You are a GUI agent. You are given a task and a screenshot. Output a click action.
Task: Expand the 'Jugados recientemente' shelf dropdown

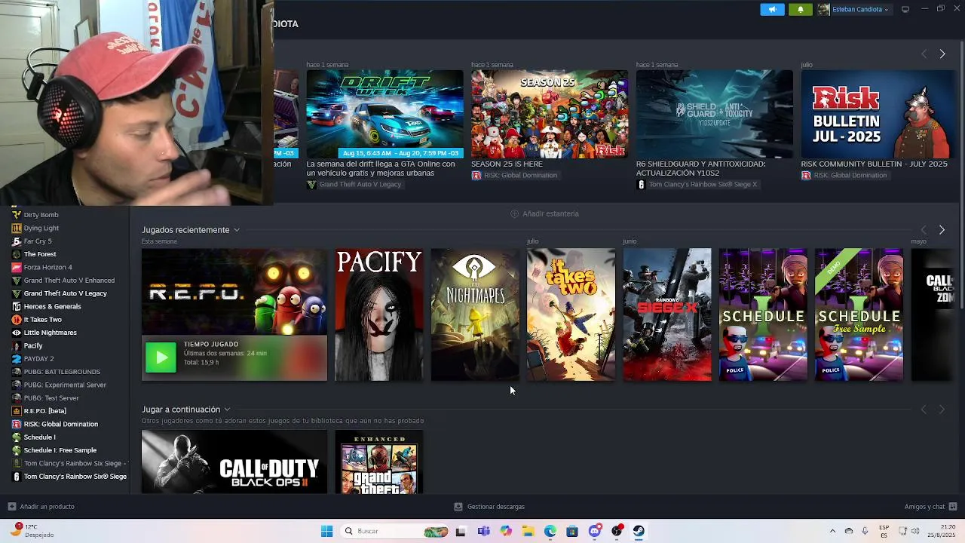coord(236,230)
